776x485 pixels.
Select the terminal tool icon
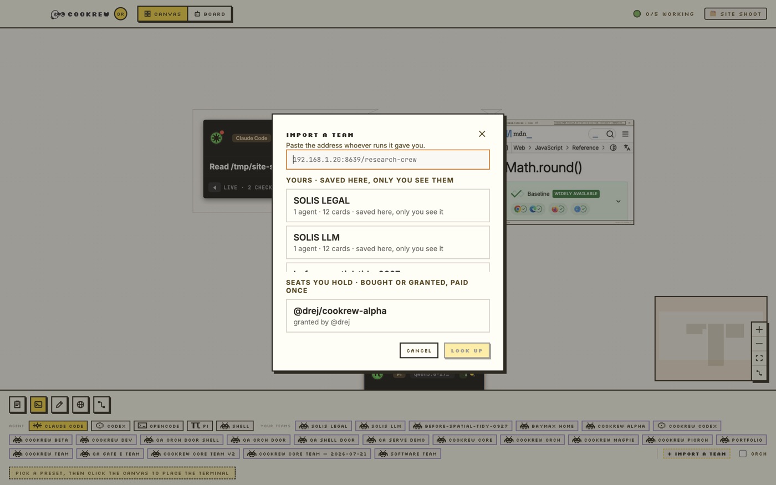pyautogui.click(x=38, y=405)
